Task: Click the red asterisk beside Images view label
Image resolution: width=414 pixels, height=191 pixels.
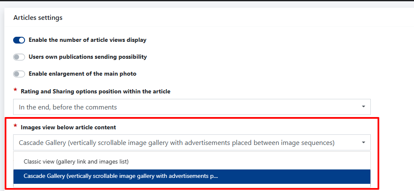Action: 16,126
